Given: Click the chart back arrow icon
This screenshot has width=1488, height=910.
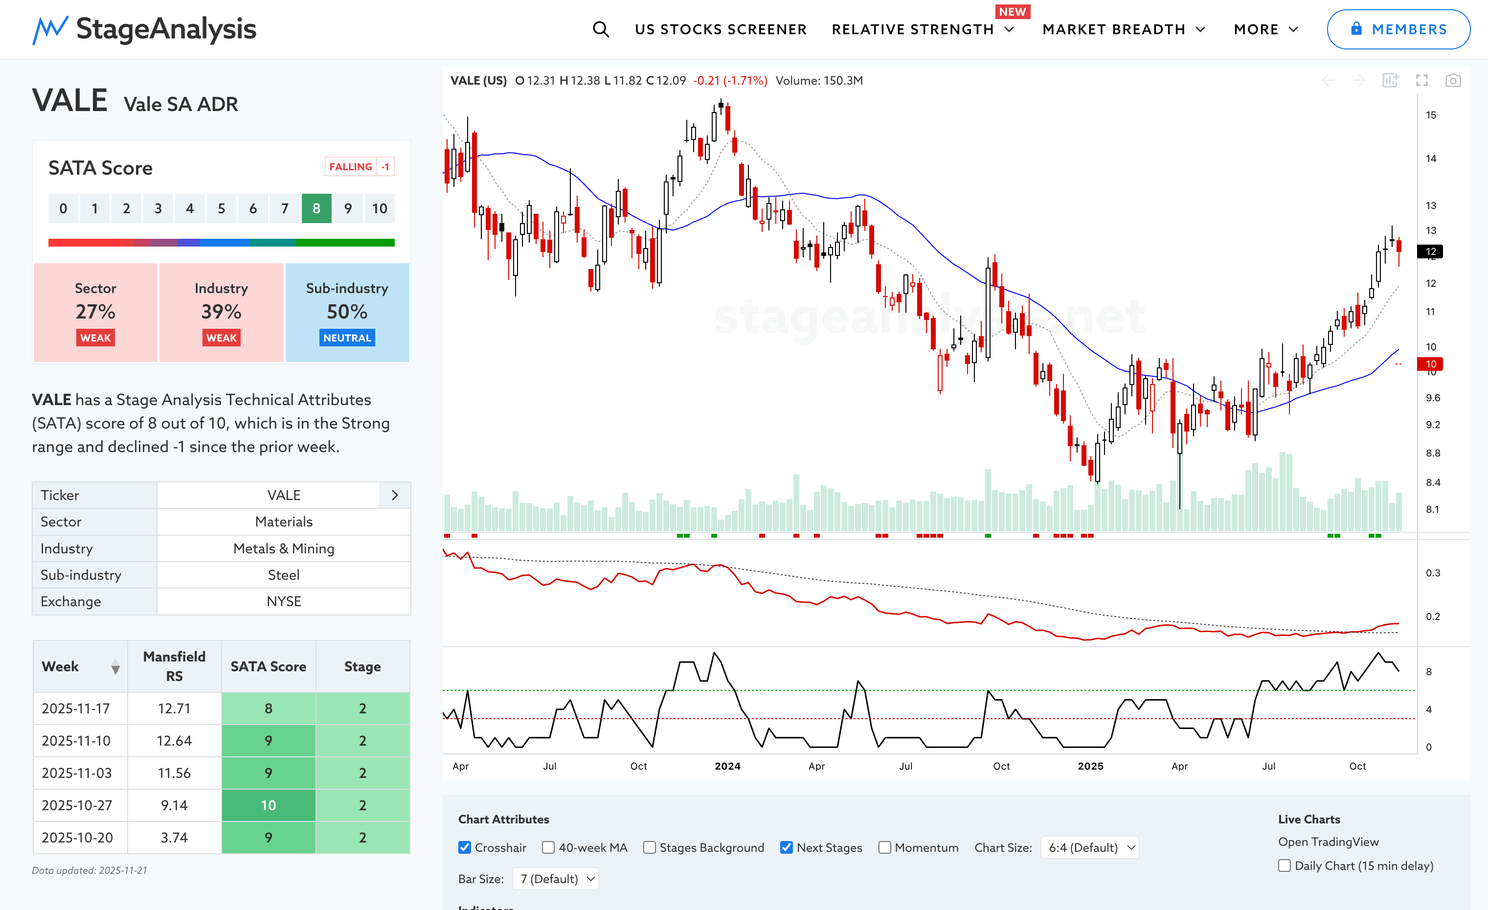Looking at the screenshot, I should pyautogui.click(x=1328, y=80).
